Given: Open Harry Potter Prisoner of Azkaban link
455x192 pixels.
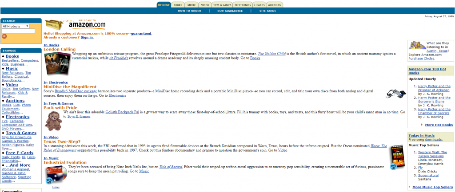Looking at the screenshot, I should coord(435,88).
